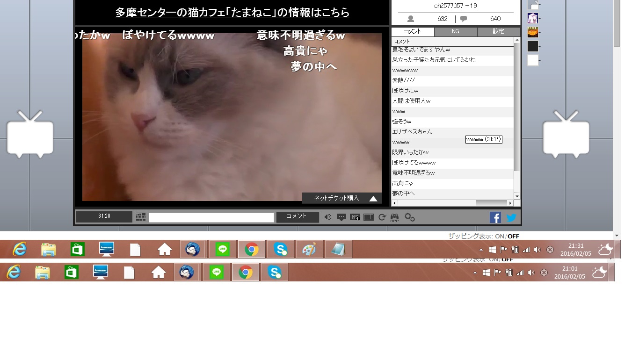Screen dimensions: 639x359
Task: Open File Explorer on the 21:31 taskbar
Action: pos(49,249)
